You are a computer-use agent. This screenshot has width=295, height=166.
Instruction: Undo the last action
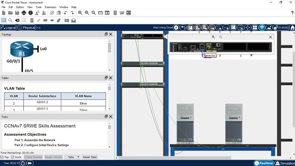pos(65,13)
